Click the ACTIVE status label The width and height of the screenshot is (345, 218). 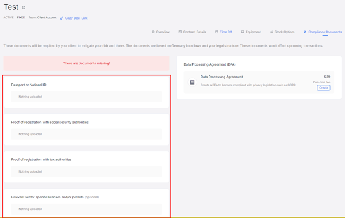9,17
